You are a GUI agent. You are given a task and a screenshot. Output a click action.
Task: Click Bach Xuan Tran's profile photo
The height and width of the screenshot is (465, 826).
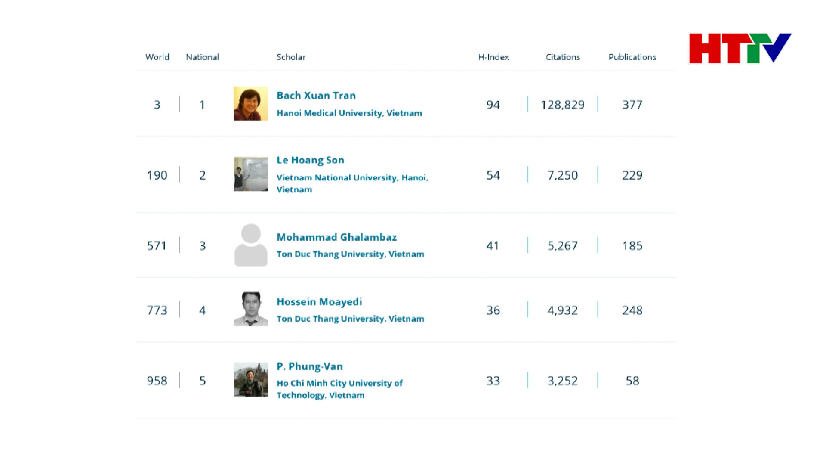coord(250,104)
